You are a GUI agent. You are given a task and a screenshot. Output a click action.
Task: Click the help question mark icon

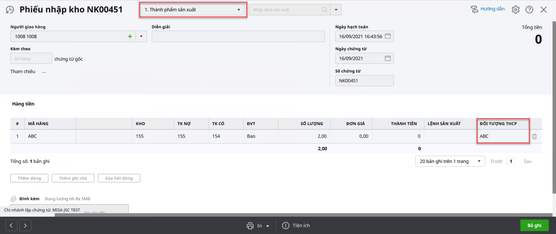tap(529, 10)
